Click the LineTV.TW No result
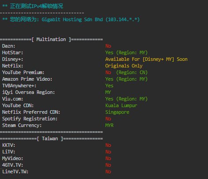The width and height of the screenshot is (208, 179). [x=108, y=172]
